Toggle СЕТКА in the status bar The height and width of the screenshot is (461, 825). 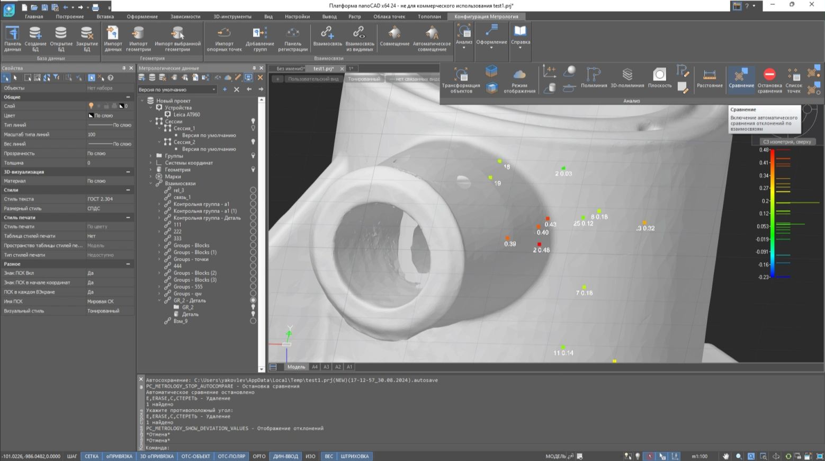(92, 456)
